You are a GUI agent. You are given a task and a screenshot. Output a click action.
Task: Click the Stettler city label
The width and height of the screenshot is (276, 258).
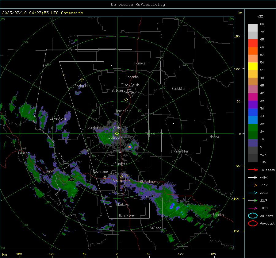[179, 89]
